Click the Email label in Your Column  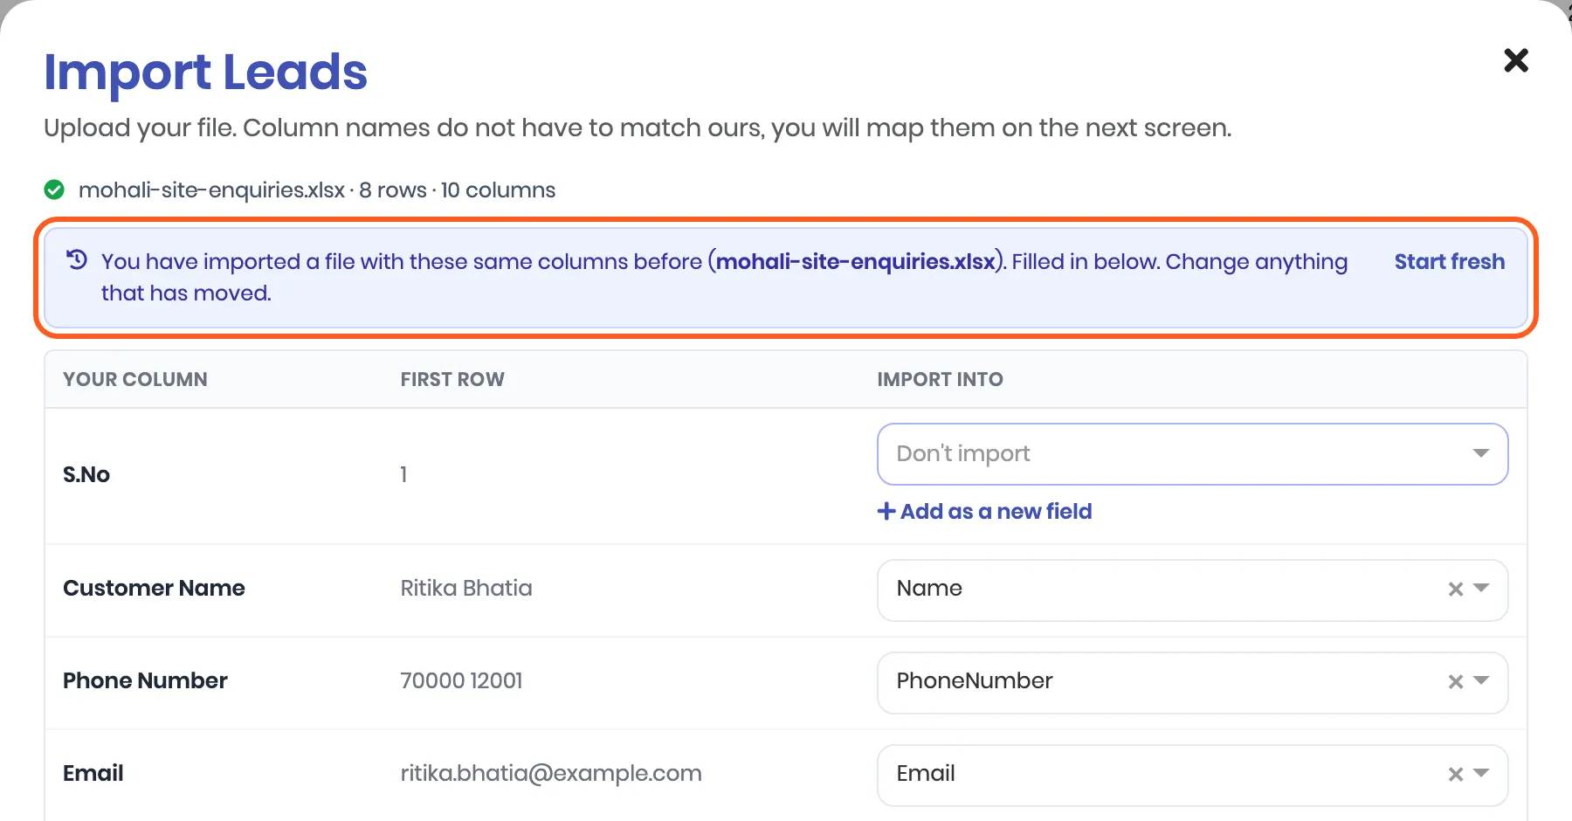point(93,773)
